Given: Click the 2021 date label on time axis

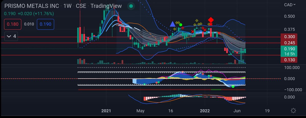Looking at the screenshot, I should [106, 111].
